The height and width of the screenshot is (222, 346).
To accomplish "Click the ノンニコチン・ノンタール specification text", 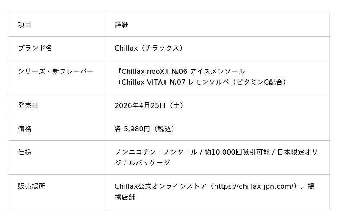I will coord(156,152).
